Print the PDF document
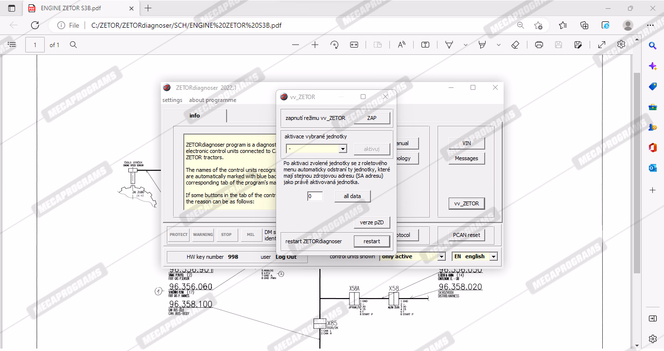This screenshot has height=351, width=664. (x=539, y=45)
